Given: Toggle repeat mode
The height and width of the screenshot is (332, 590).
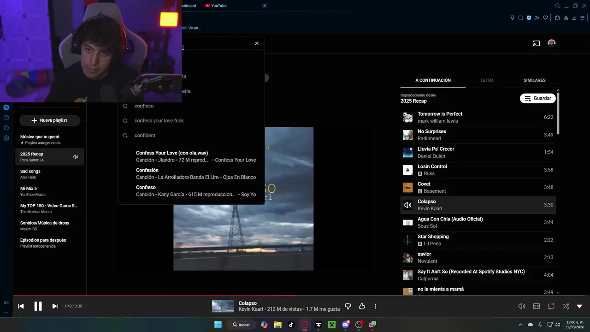Looking at the screenshot, I should click(x=551, y=306).
